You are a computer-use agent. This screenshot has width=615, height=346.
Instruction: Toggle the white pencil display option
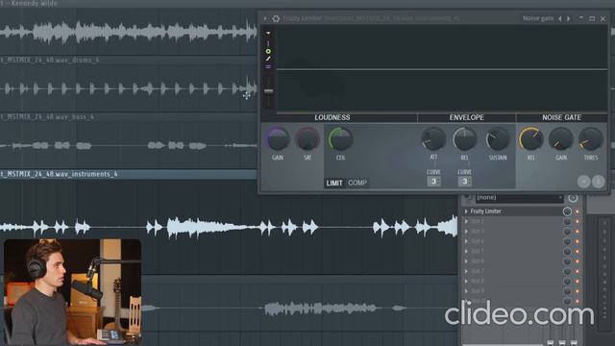coord(268,59)
